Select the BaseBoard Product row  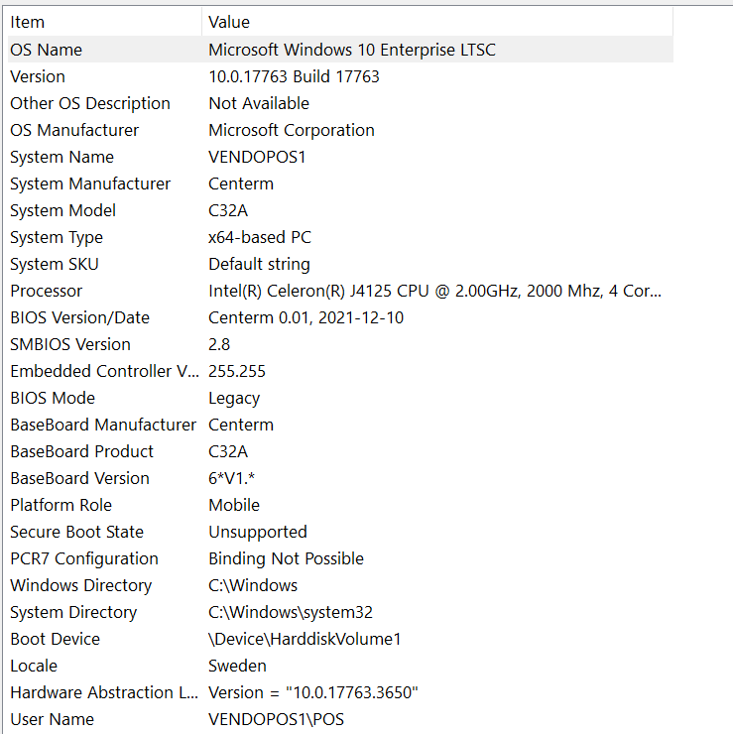click(82, 451)
